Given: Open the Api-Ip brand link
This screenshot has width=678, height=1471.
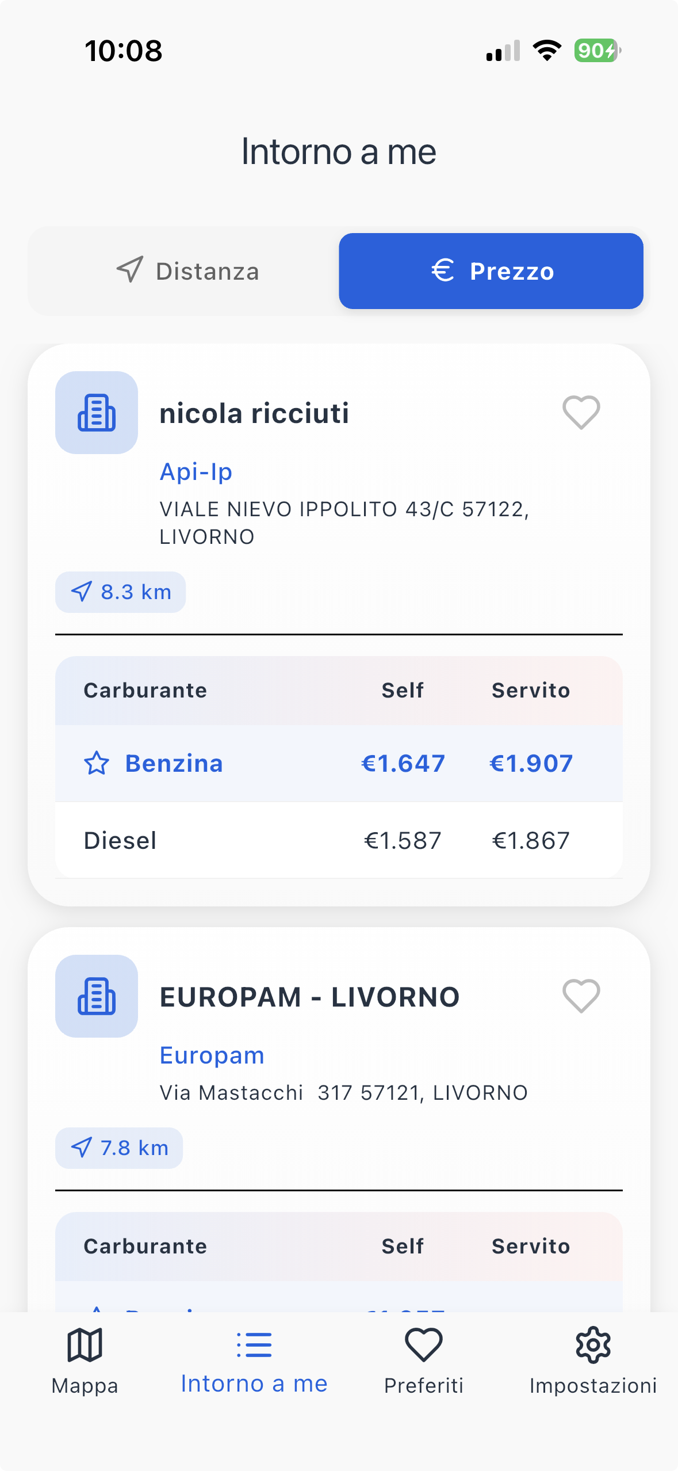Looking at the screenshot, I should point(196,472).
